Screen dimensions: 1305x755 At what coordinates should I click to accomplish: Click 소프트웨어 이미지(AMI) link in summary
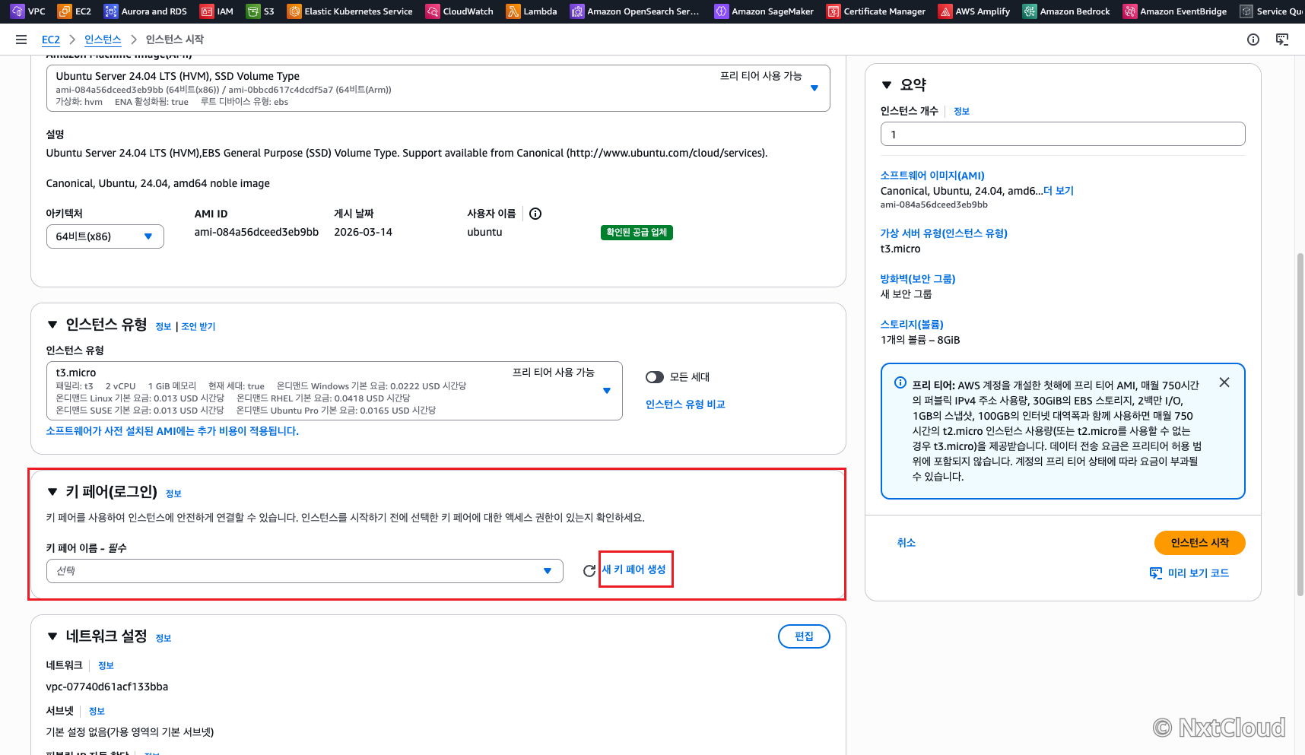pos(932,176)
